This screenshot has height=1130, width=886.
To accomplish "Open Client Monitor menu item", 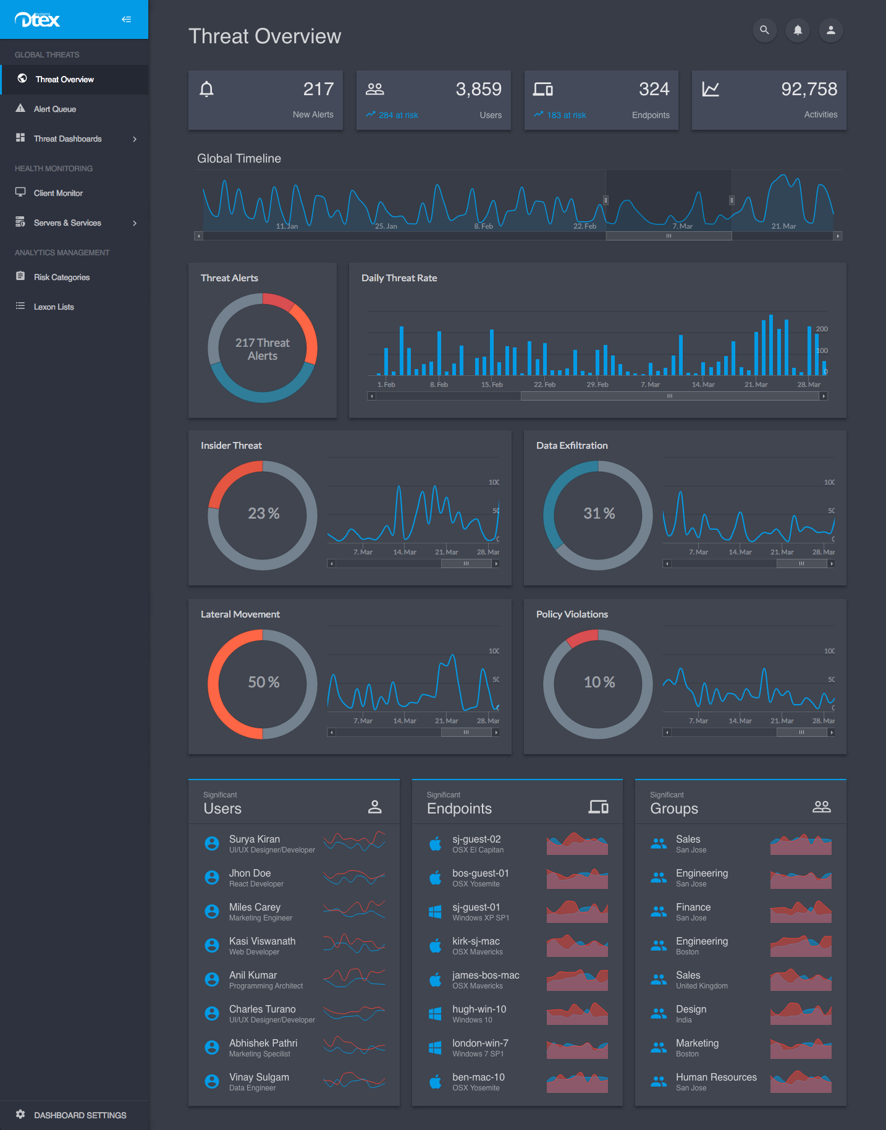I will pyautogui.click(x=74, y=193).
